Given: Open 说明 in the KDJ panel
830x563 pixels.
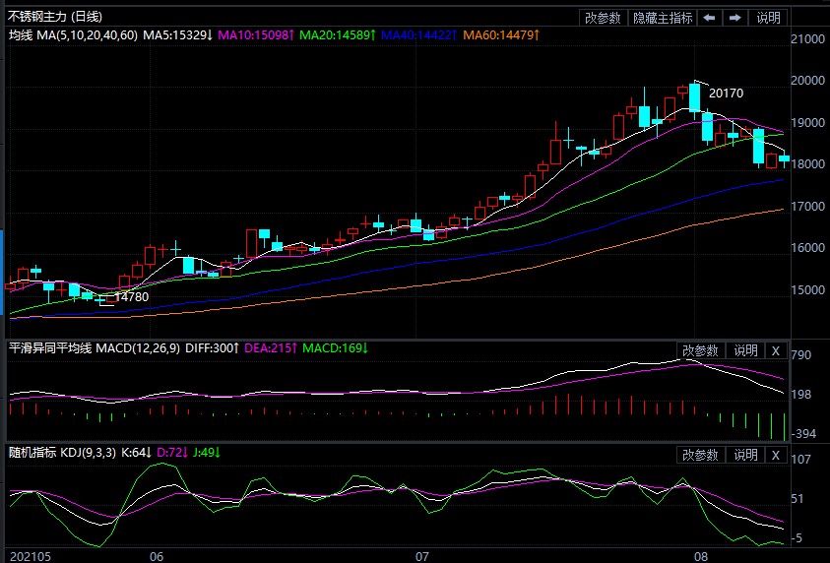Looking at the screenshot, I should point(745,455).
